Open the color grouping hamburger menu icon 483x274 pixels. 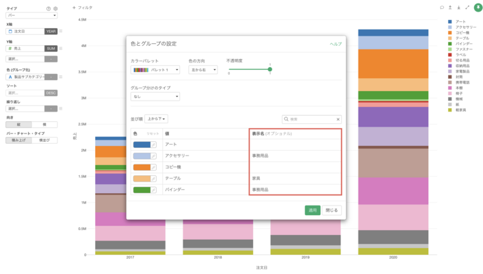click(61, 77)
